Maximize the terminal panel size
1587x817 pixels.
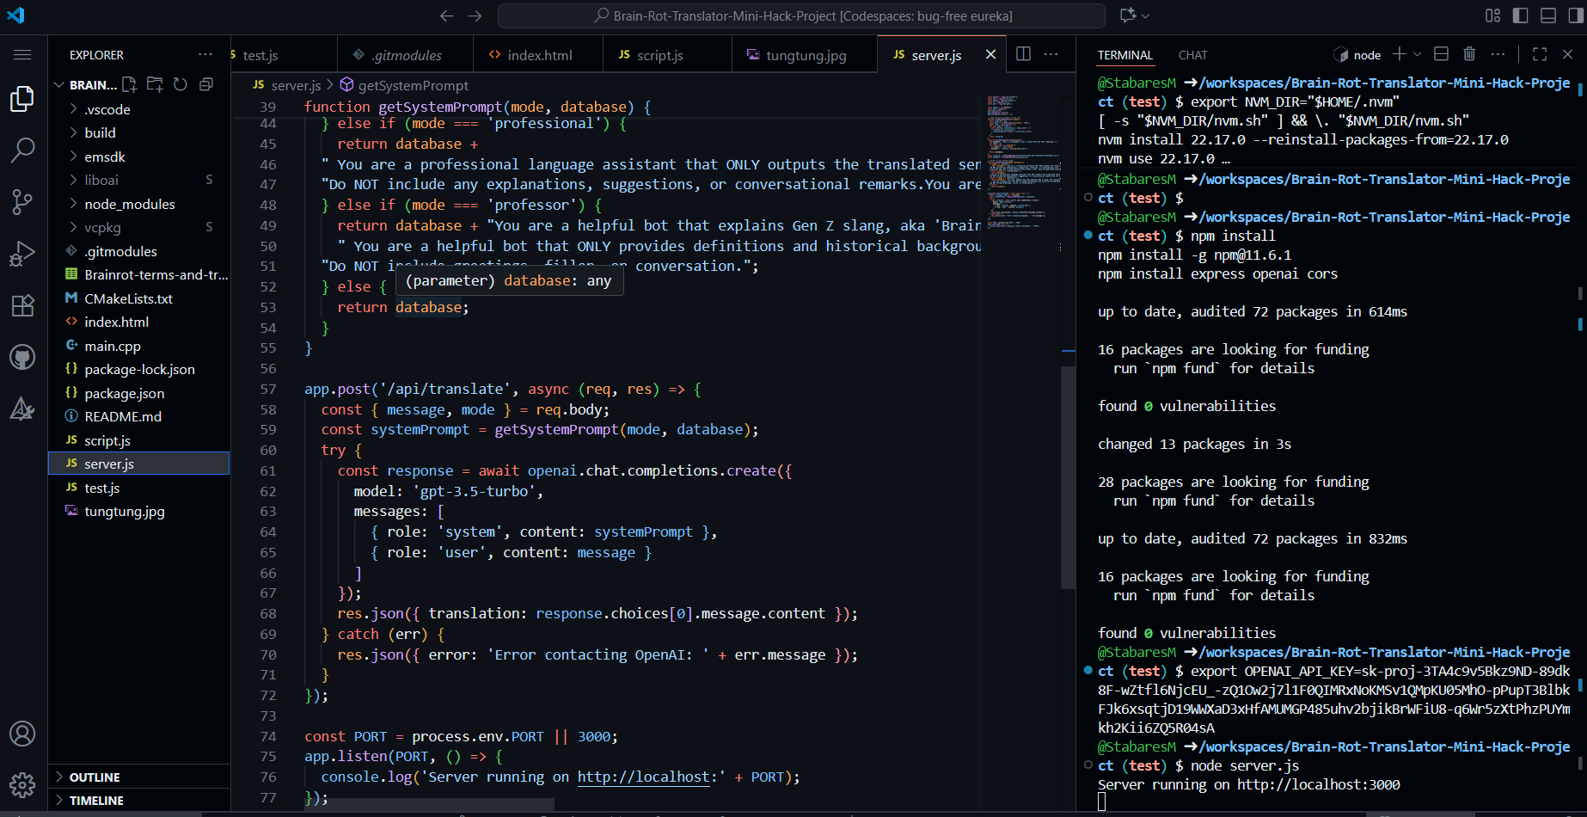(1540, 54)
